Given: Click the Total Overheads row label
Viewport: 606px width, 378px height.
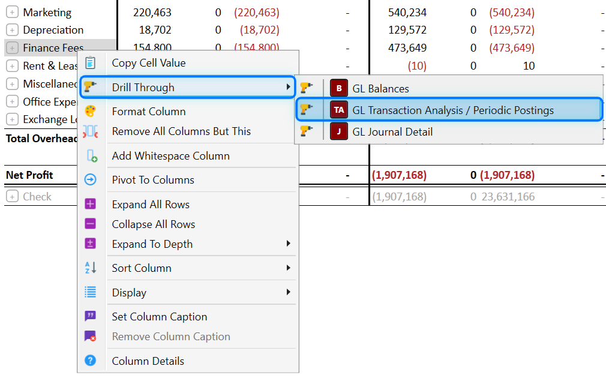Looking at the screenshot, I should click(x=42, y=139).
